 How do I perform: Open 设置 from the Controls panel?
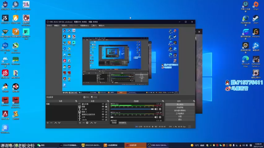[180, 116]
